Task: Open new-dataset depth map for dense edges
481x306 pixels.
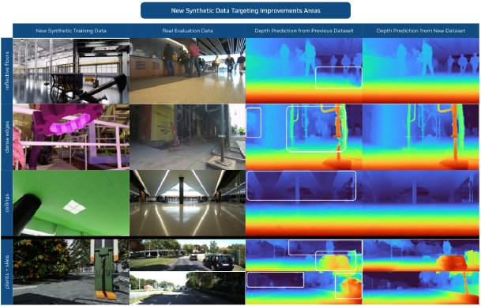Action: (x=420, y=137)
